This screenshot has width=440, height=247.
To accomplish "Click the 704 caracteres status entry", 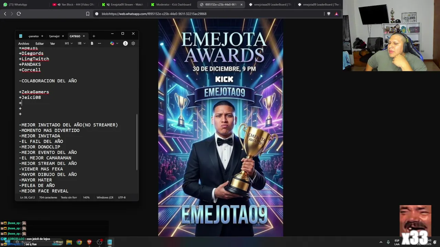I will (x=48, y=198).
